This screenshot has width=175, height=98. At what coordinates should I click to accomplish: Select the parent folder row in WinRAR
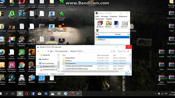coord(112,37)
